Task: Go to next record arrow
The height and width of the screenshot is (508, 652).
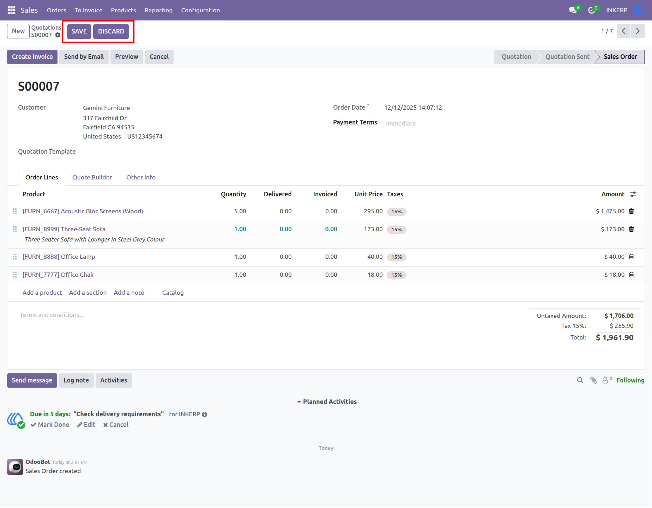Action: 638,31
